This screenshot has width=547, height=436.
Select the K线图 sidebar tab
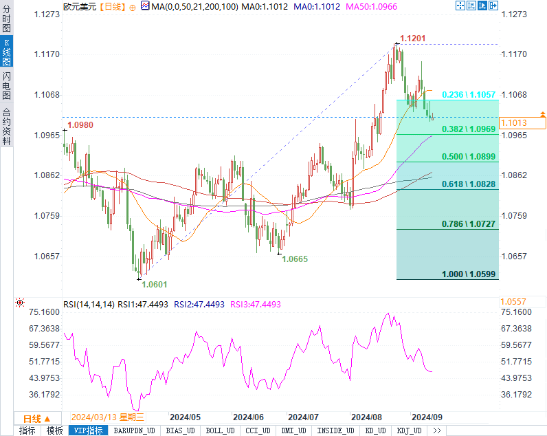coord(7,52)
